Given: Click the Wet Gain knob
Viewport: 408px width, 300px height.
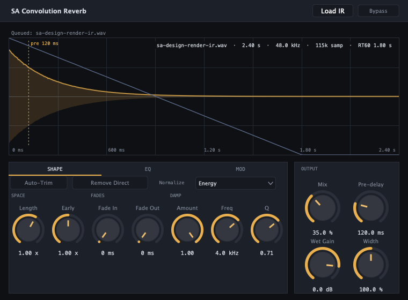Looking at the screenshot, I should [x=323, y=265].
